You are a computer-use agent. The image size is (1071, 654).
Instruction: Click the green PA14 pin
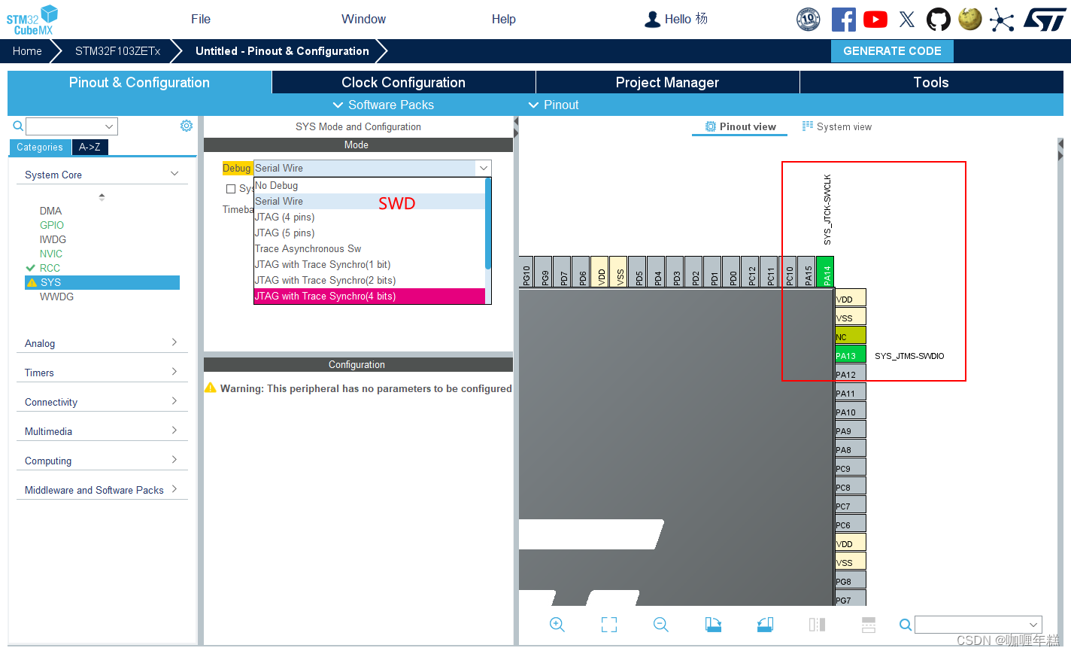(x=826, y=272)
